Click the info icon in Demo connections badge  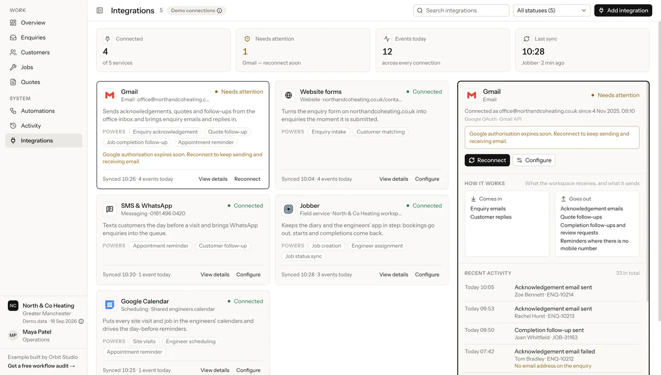[x=219, y=10]
